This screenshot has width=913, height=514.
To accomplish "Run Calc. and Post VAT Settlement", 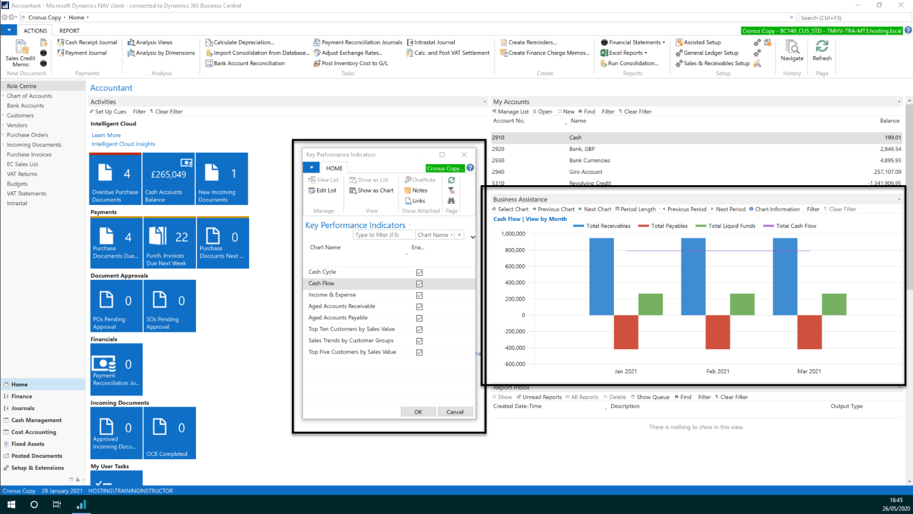I will (448, 53).
